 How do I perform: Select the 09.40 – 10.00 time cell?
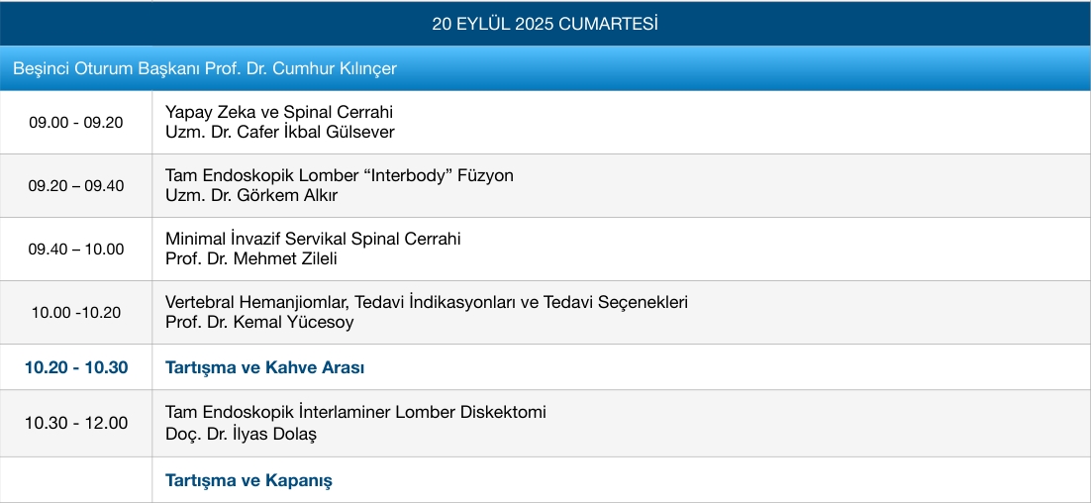click(76, 250)
